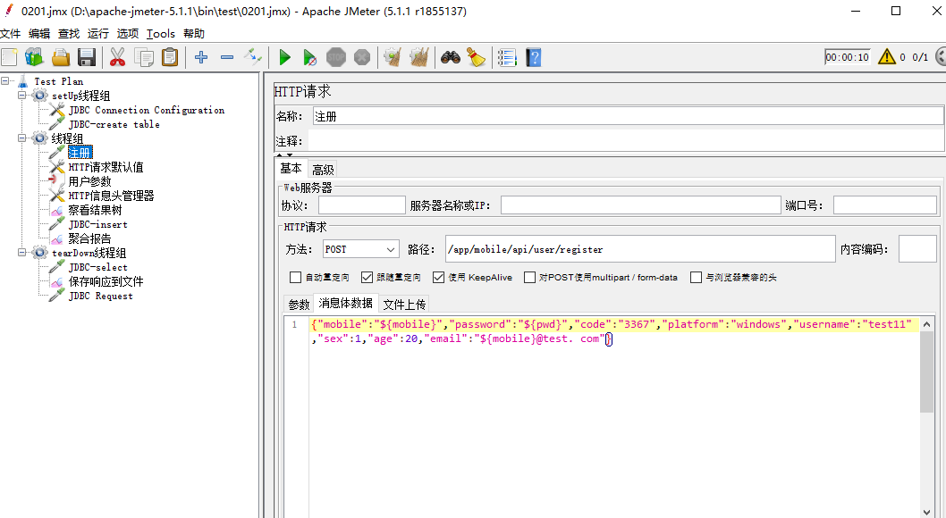Image resolution: width=946 pixels, height=518 pixels.
Task: Start the test plan
Action: pos(284,57)
